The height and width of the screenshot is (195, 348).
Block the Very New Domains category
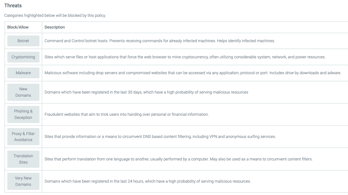[23, 181]
